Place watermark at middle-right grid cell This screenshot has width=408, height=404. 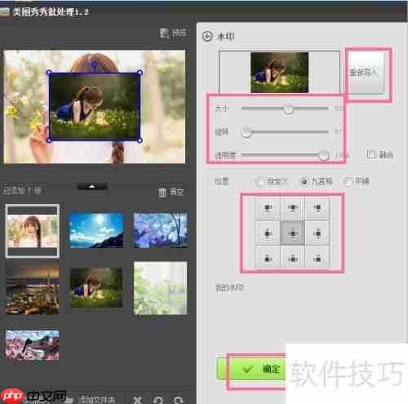[x=317, y=233]
